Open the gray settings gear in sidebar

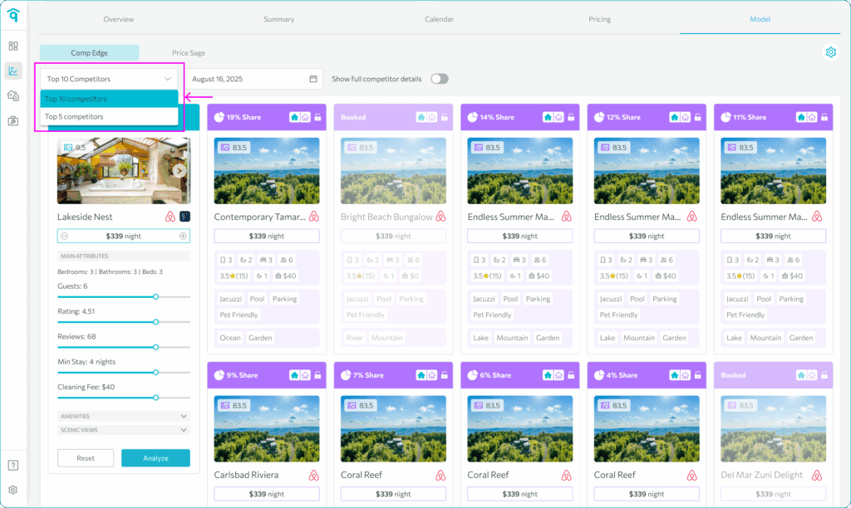[x=13, y=490]
